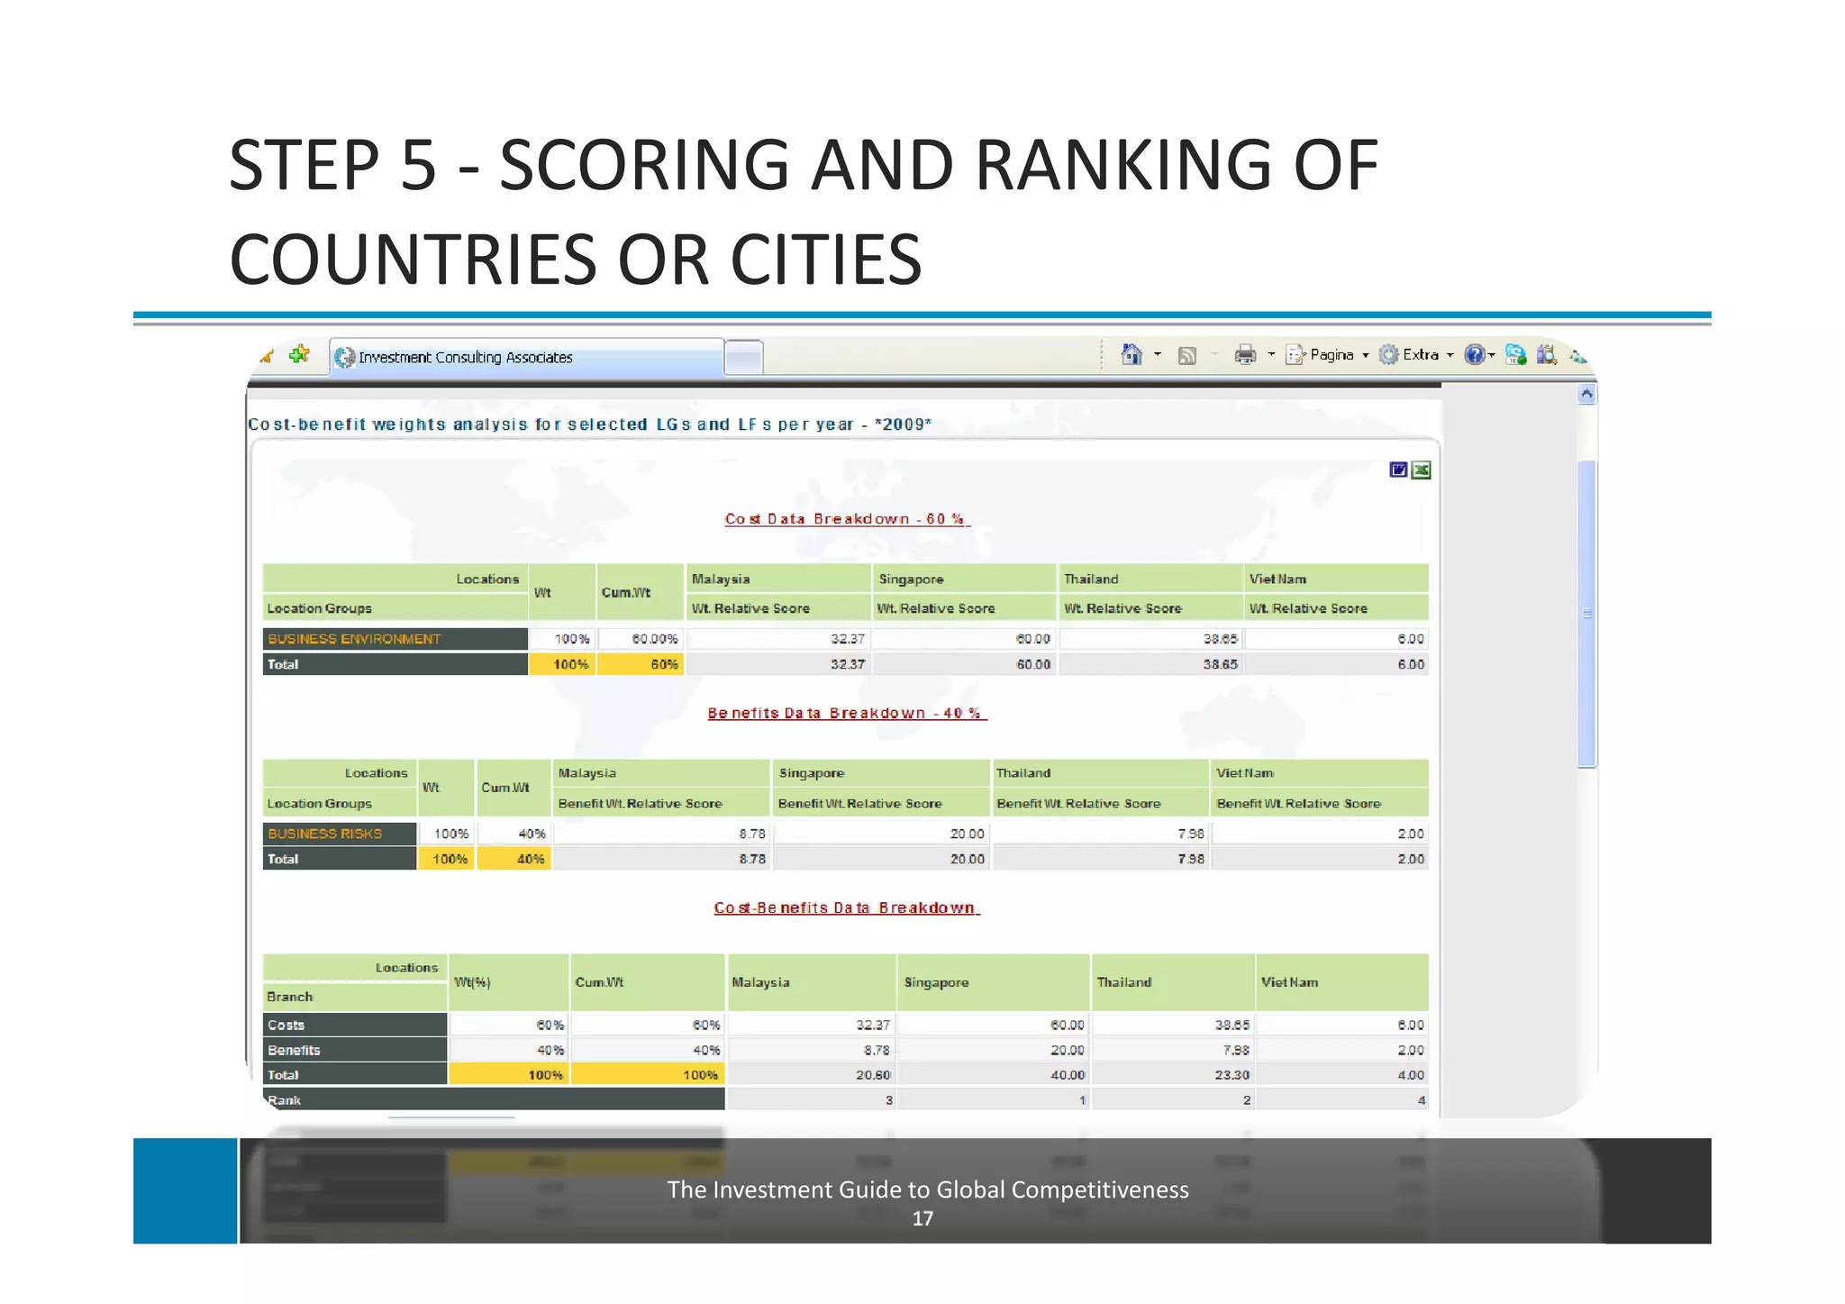
Task: Open the Cost Data Breakdown - 60 % link
Action: [847, 519]
